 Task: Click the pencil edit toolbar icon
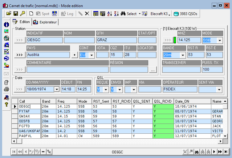80,14
